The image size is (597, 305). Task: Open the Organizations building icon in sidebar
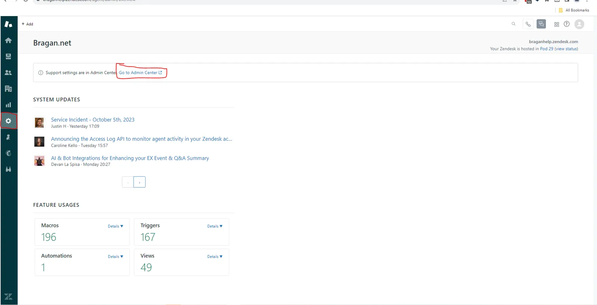[8, 89]
